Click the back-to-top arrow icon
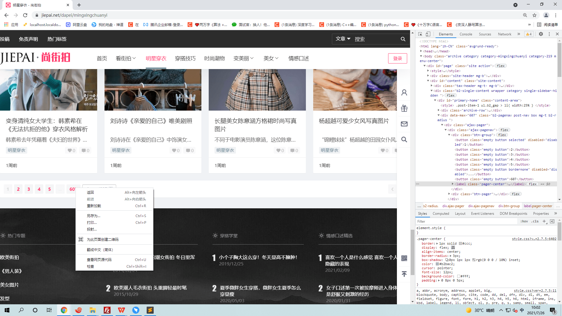This screenshot has width=562, height=316. 404,274
